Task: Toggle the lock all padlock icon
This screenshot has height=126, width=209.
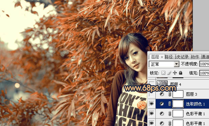Action: 180,73
